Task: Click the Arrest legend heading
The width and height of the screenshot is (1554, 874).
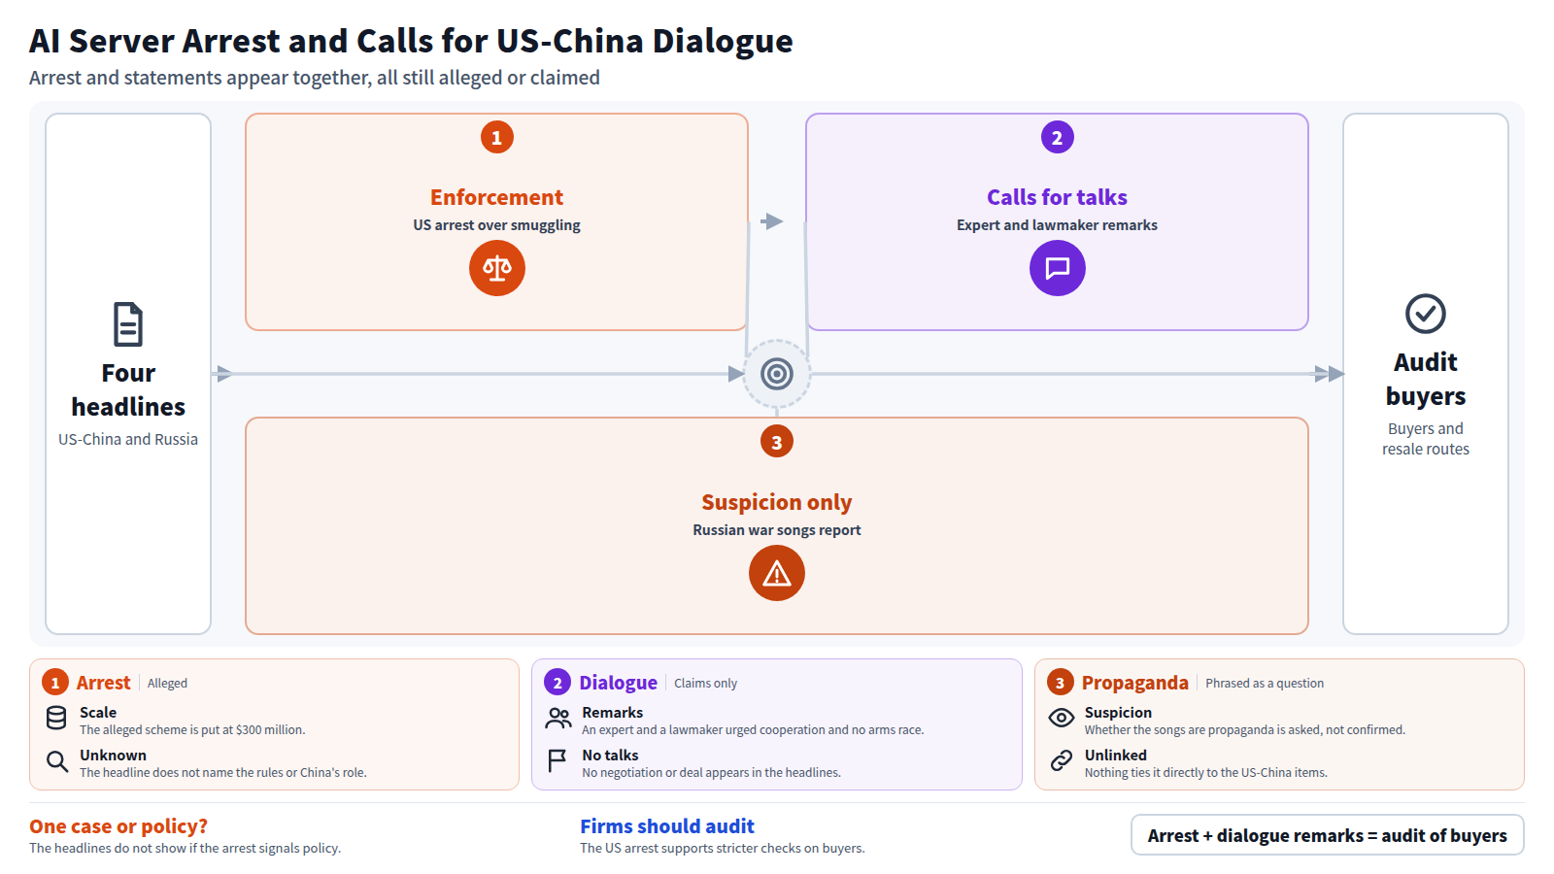Action: (103, 683)
